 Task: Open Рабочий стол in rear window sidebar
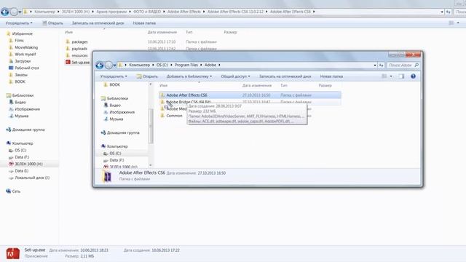[27, 68]
